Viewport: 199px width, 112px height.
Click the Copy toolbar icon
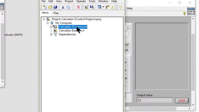68,7
